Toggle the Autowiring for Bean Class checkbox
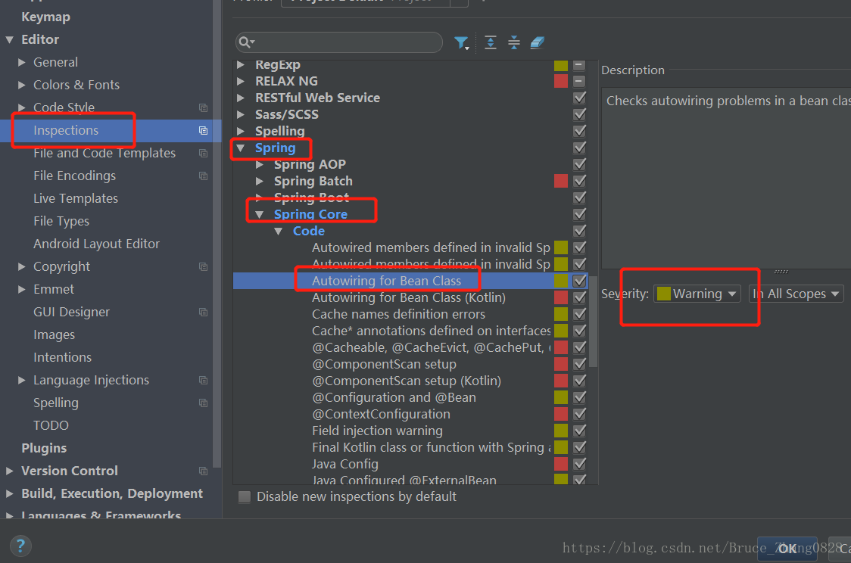The width and height of the screenshot is (851, 563). (x=580, y=281)
